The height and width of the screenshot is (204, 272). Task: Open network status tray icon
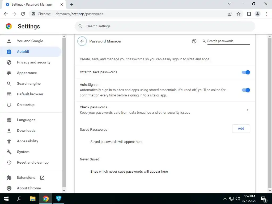[231, 199]
